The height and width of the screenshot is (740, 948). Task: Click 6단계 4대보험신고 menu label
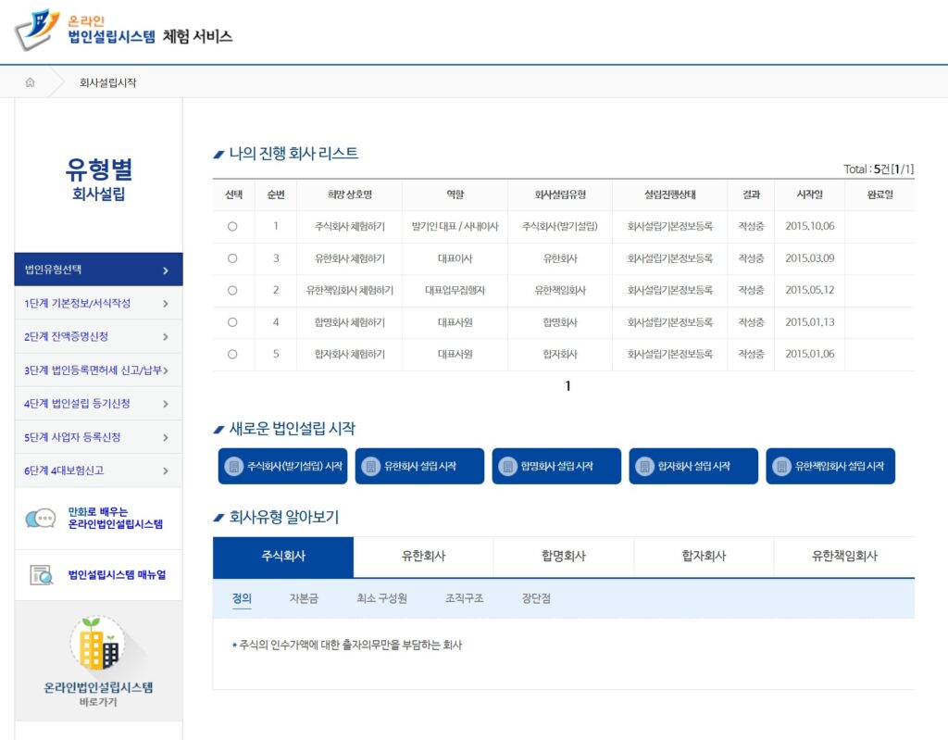pos(64,470)
